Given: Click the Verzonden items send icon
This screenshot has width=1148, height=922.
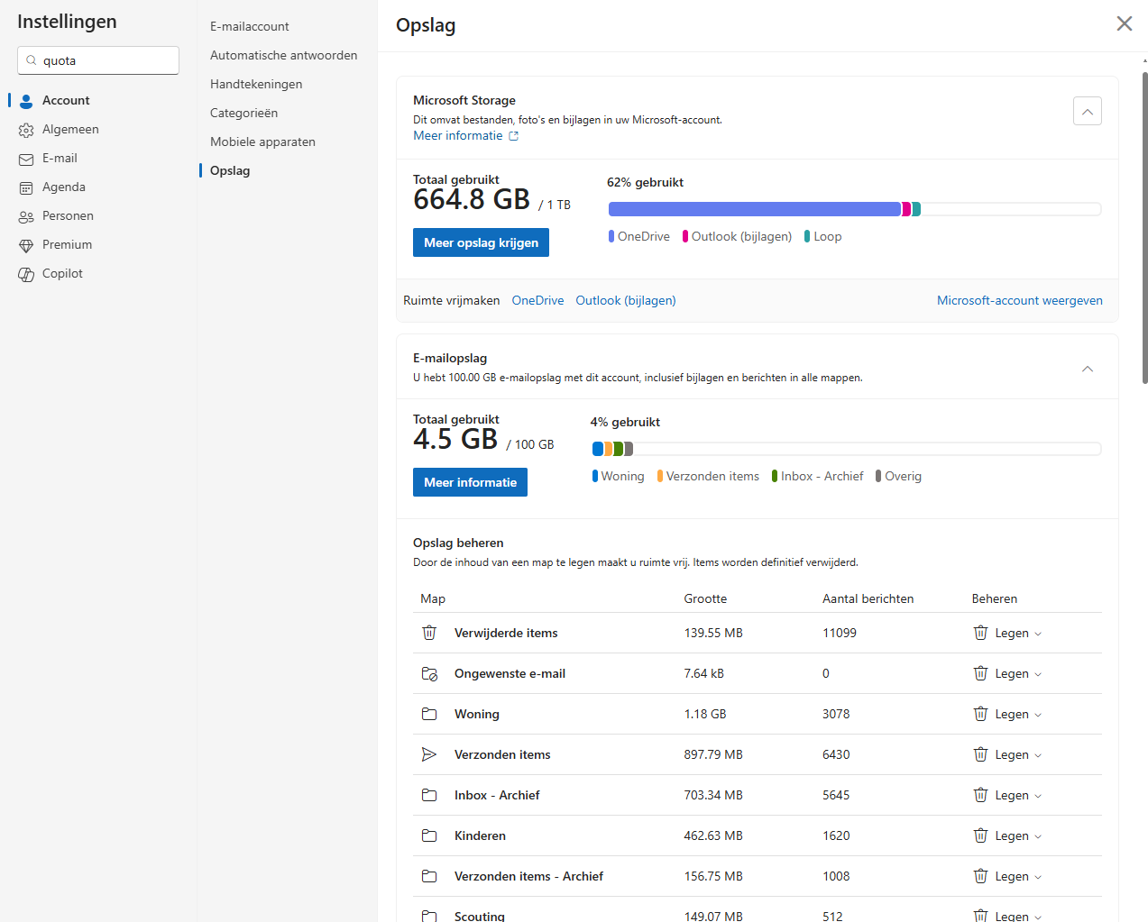Looking at the screenshot, I should click(429, 754).
